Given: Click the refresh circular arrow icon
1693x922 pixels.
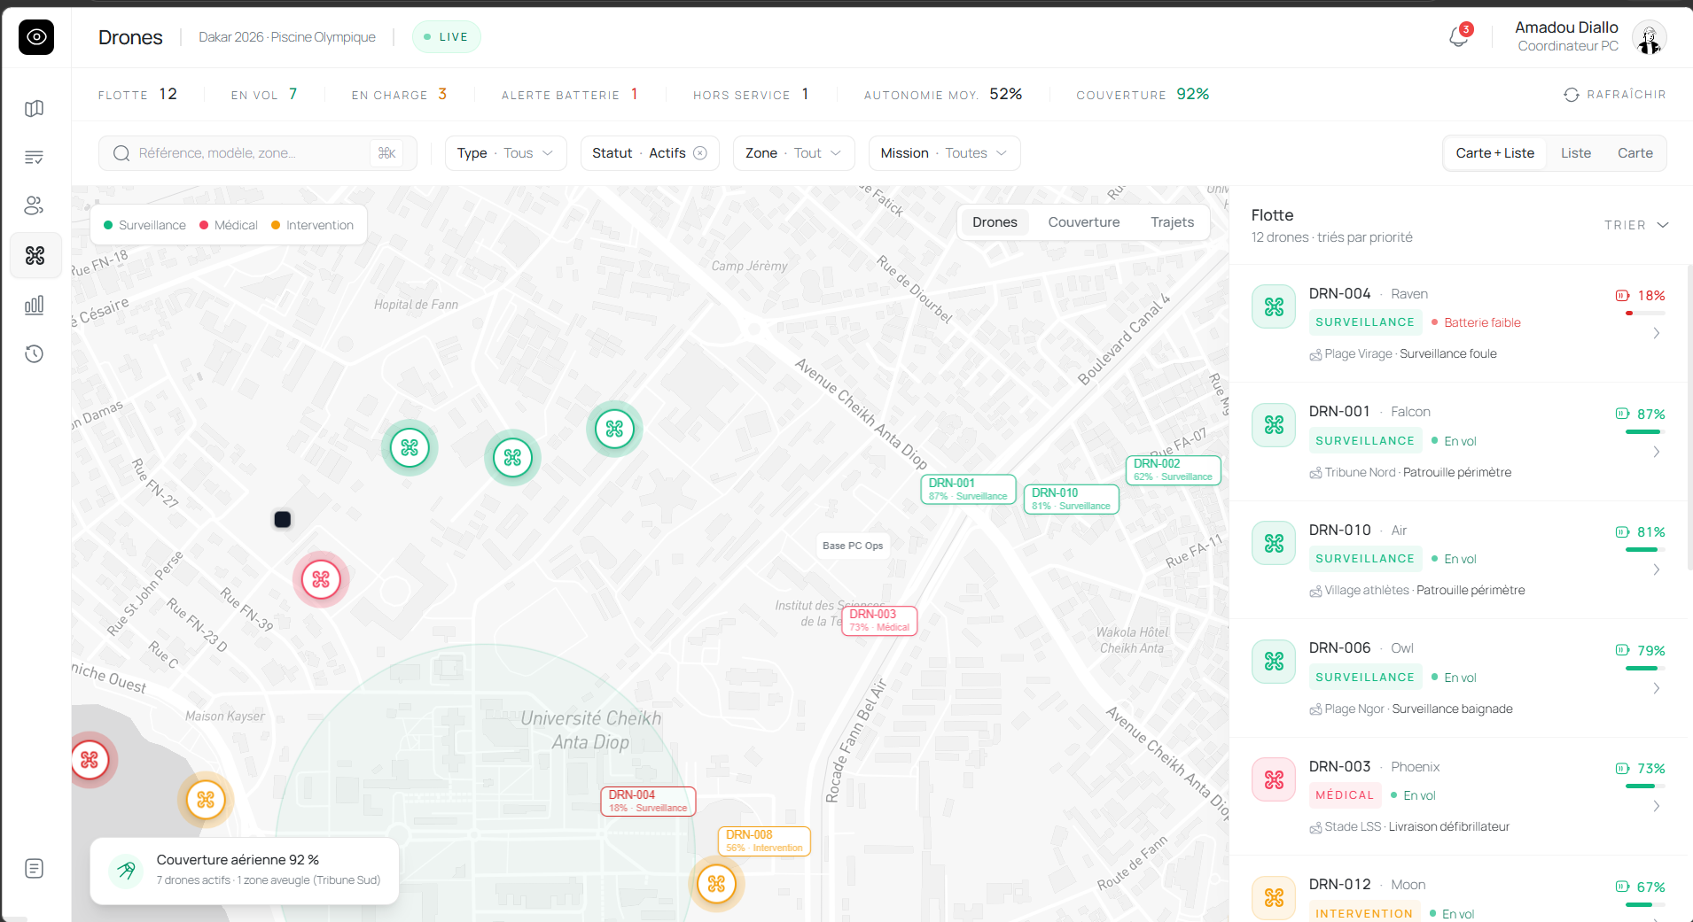Looking at the screenshot, I should point(1572,95).
